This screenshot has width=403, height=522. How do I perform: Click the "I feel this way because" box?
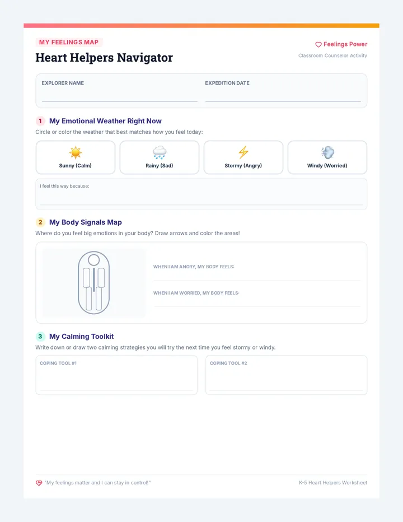201,194
